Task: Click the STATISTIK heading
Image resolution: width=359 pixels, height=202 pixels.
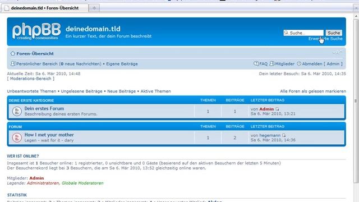Action: (17, 195)
